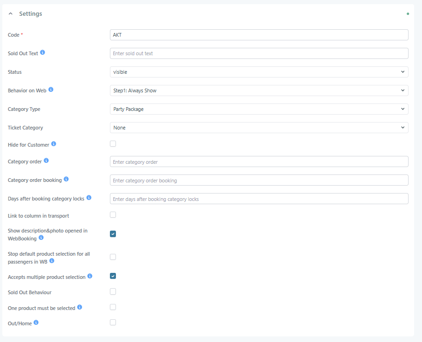Open the Behavior on Web dropdown
Viewport: 422px width, 342px height.
click(x=259, y=90)
